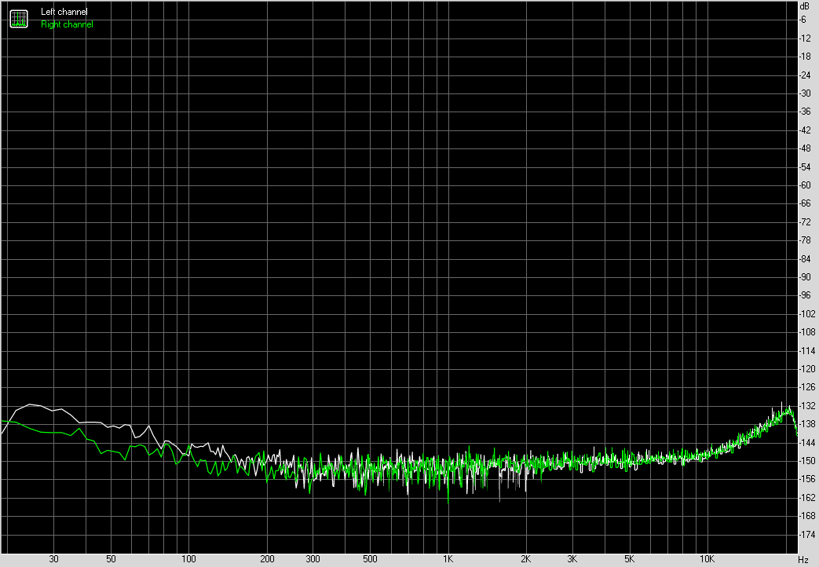Click the -6 dB axis value
The height and width of the screenshot is (567, 819).
(803, 20)
